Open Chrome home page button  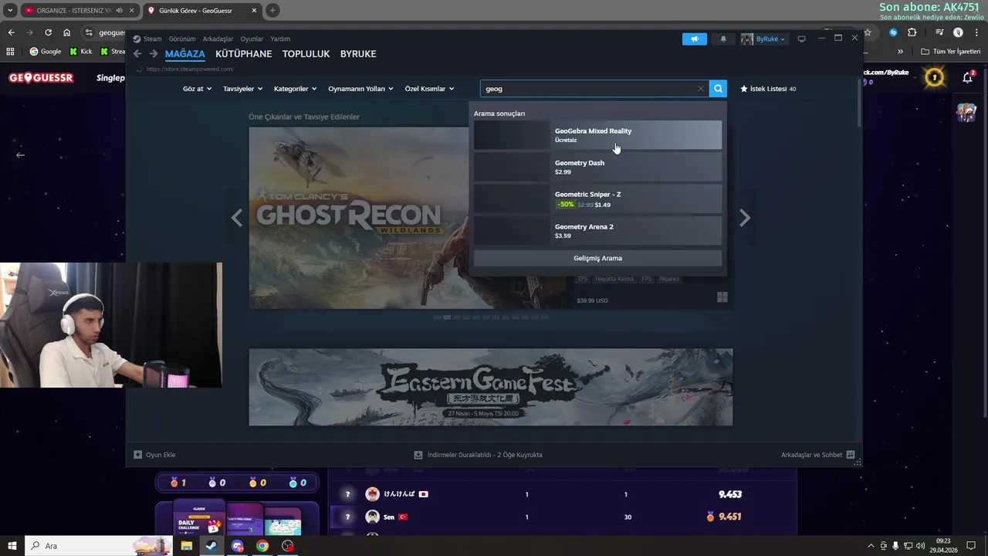66,32
